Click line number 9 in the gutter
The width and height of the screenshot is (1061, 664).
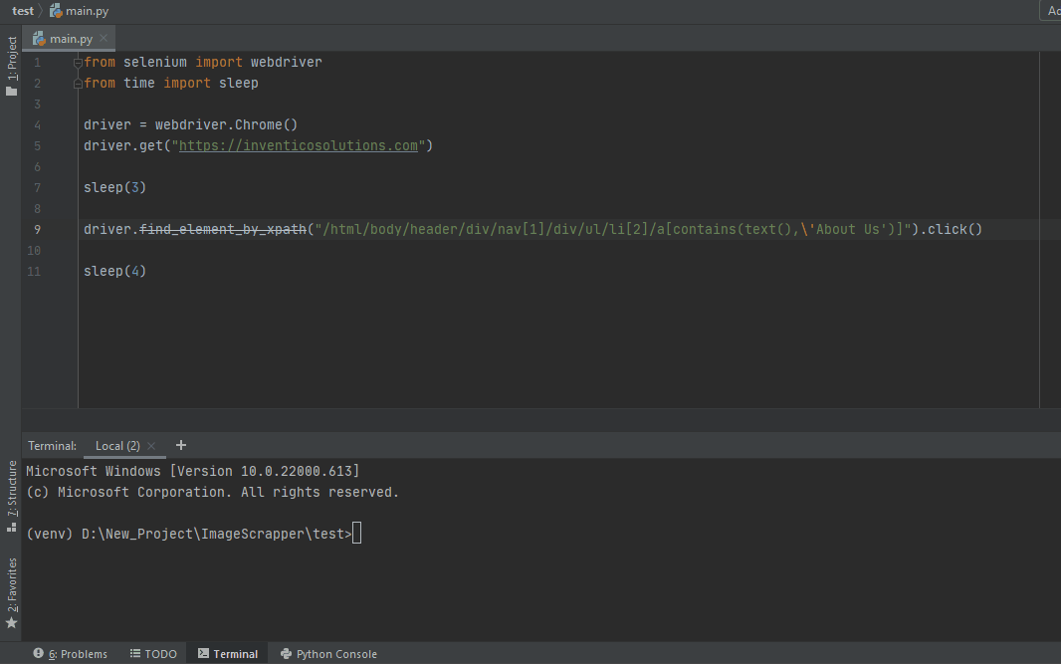pos(37,229)
